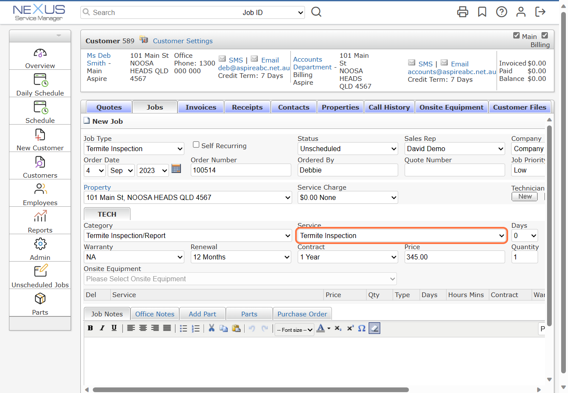Open the Office Notes tab
The height and width of the screenshot is (393, 568).
(154, 313)
